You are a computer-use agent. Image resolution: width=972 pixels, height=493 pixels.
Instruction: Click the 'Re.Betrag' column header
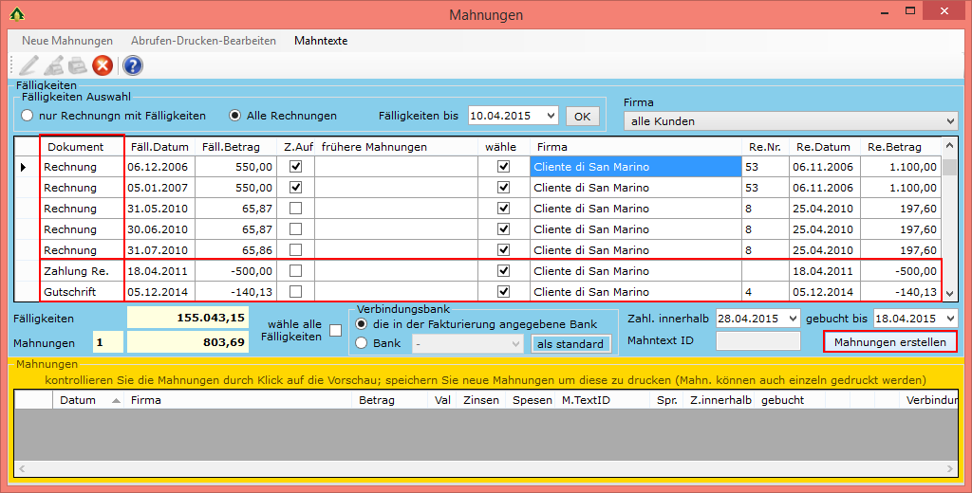click(x=900, y=147)
